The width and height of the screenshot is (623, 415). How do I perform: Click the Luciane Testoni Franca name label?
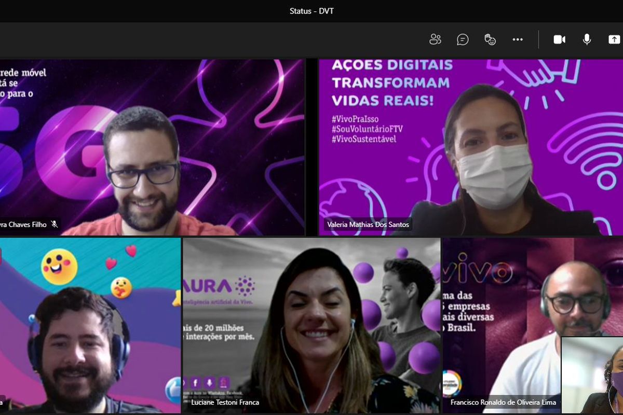pyautogui.click(x=225, y=402)
